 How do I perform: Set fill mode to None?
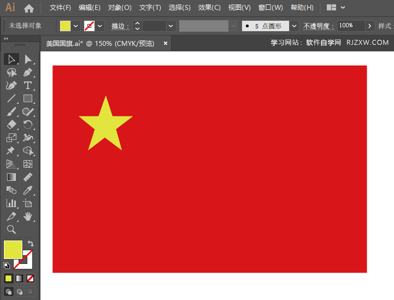coord(31,278)
